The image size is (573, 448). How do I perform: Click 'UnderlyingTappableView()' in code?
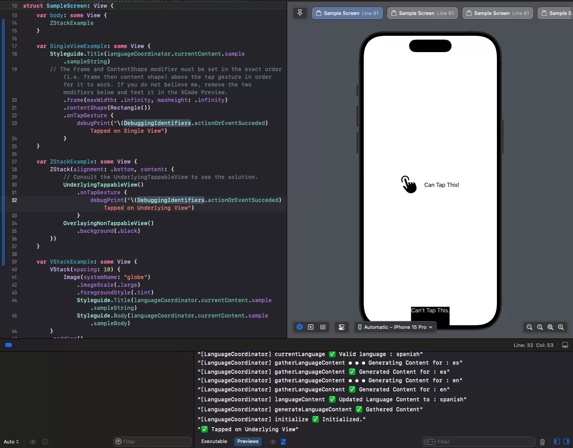point(103,185)
